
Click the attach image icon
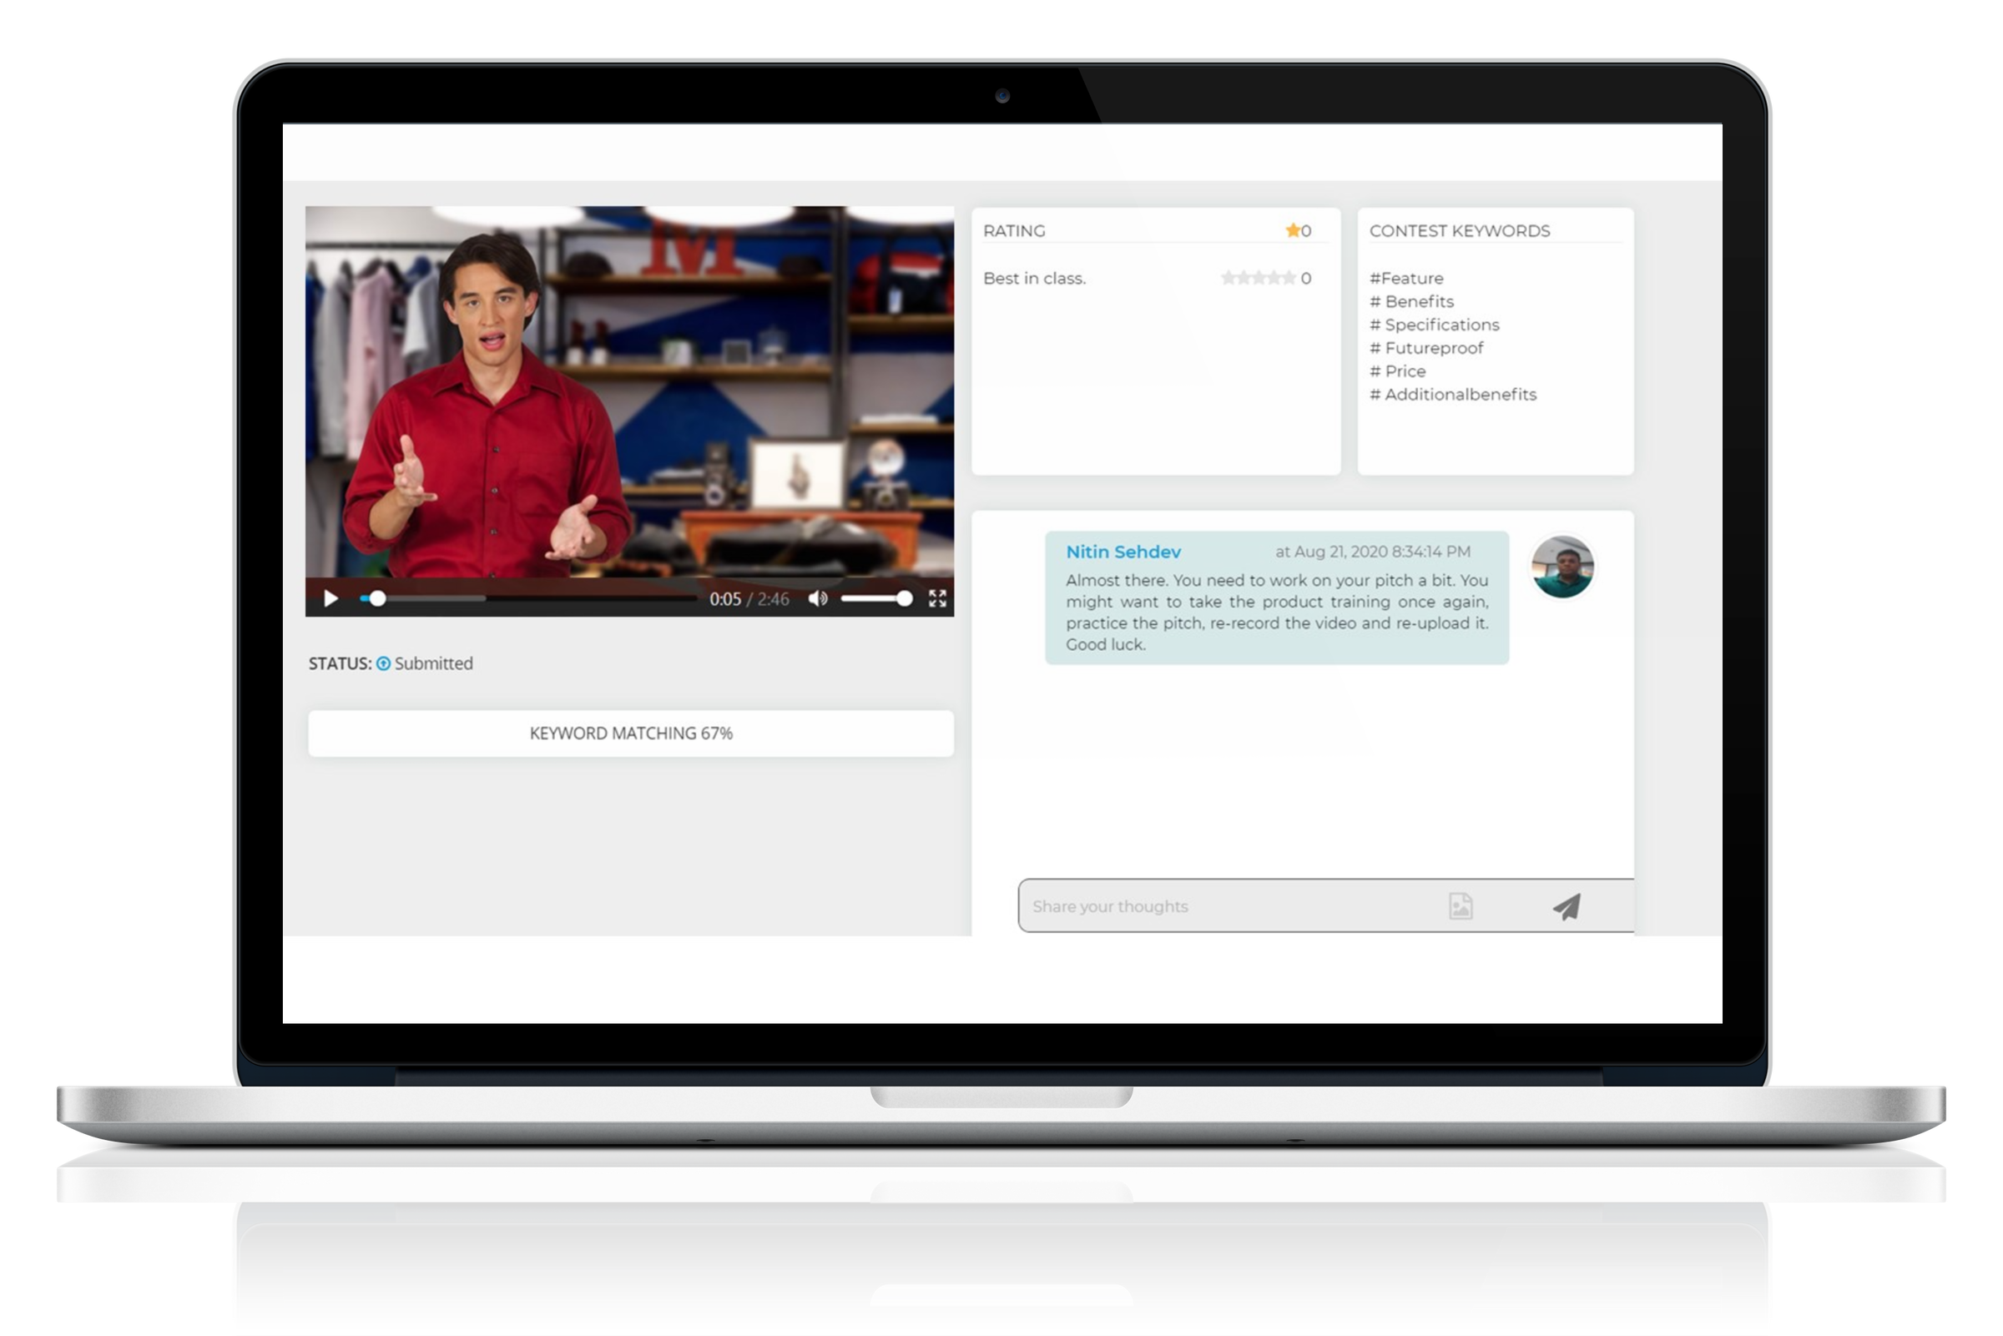point(1461,905)
